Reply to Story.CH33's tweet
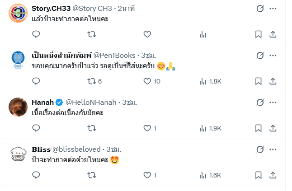 [x=37, y=34]
